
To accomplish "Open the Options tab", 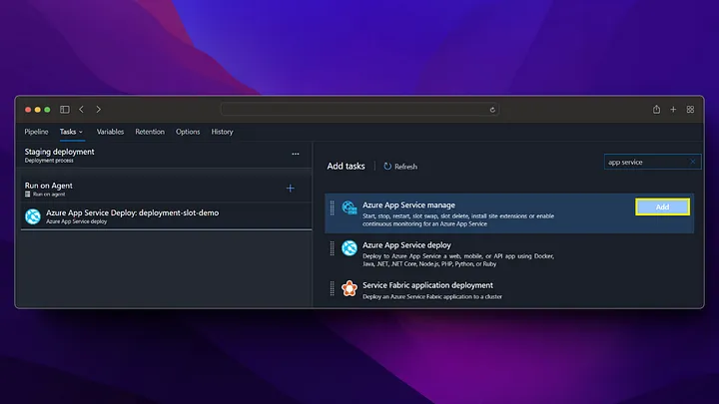I will coord(188,132).
